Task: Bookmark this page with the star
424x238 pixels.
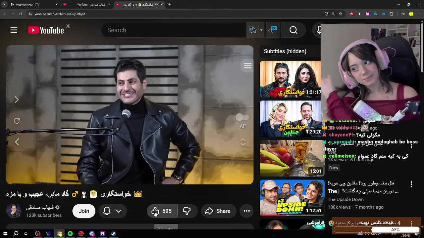Action: click(341, 14)
